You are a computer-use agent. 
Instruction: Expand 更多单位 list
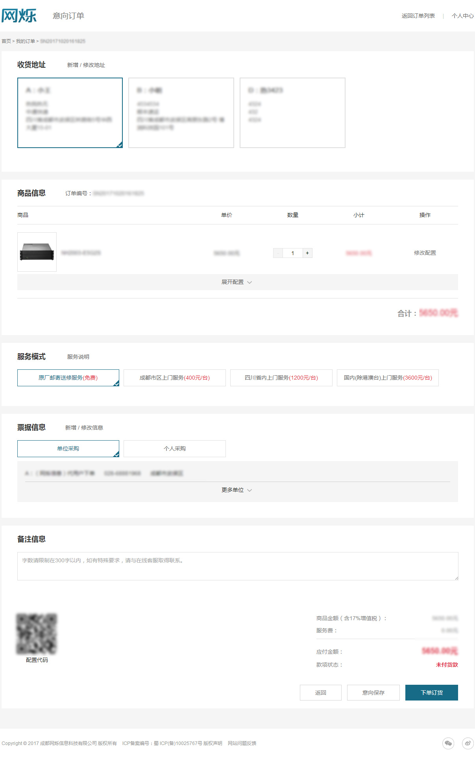(237, 490)
